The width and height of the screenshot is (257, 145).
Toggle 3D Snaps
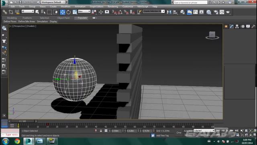pyautogui.click(x=114, y=12)
